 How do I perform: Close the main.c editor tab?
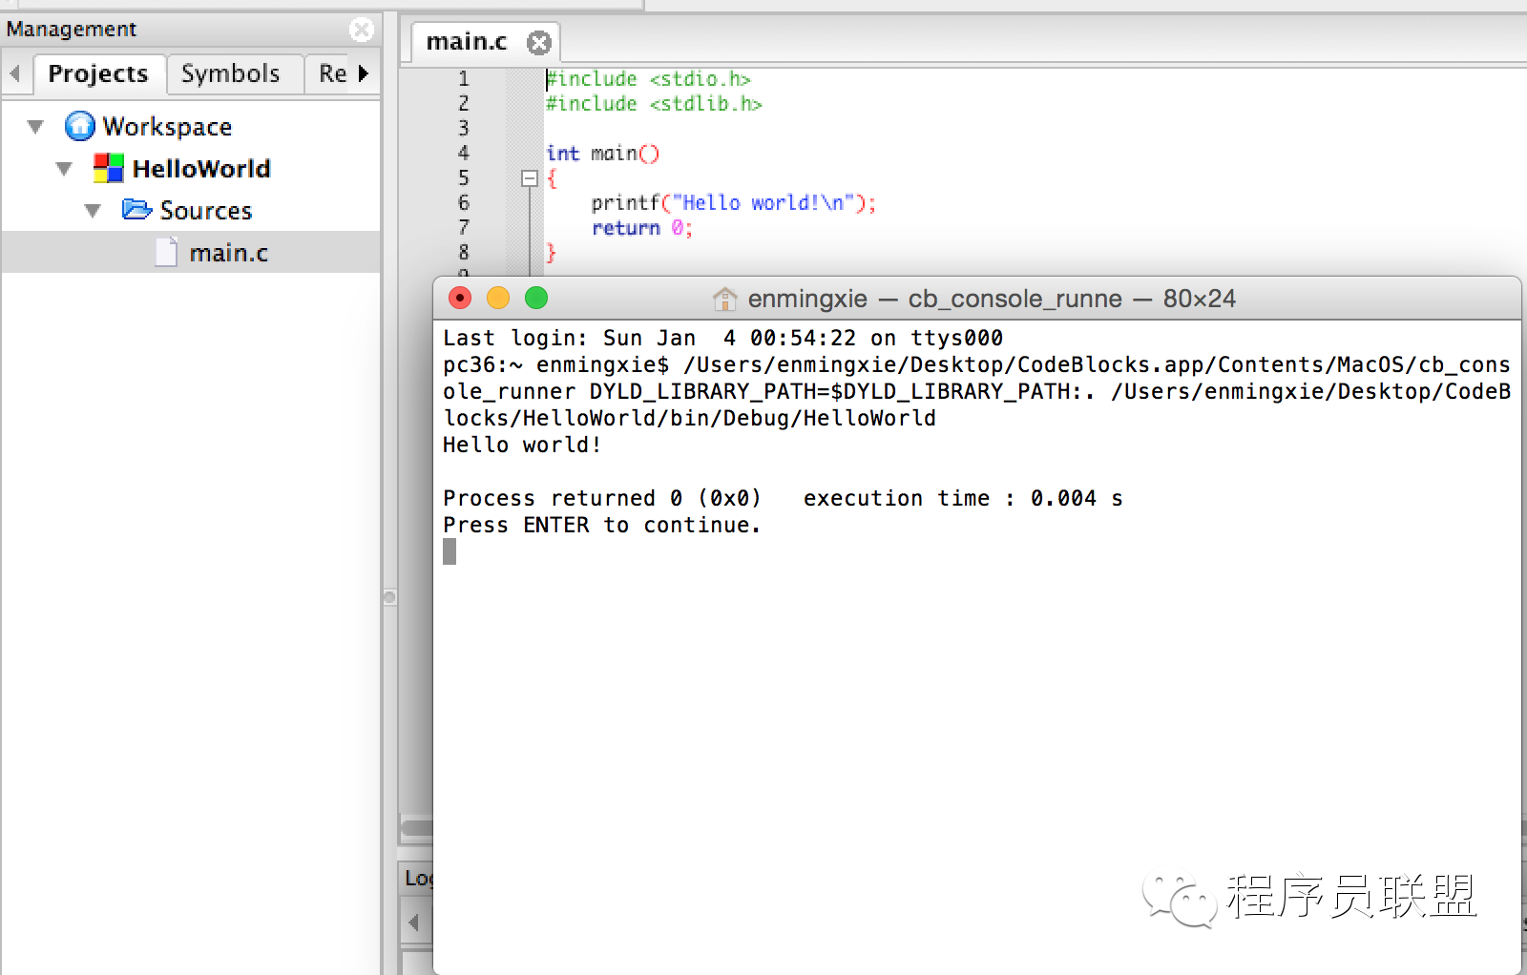539,43
